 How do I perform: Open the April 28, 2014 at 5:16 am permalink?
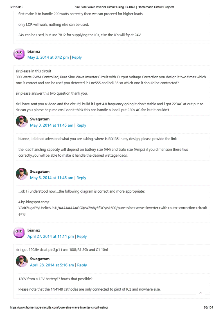click(52, 265)
